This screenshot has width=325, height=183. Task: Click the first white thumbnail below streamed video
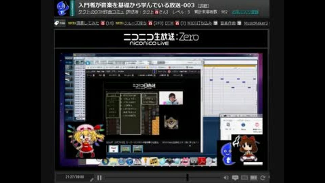(x=114, y=149)
